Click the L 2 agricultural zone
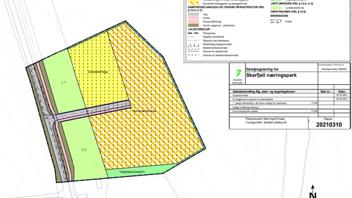 [84, 149]
